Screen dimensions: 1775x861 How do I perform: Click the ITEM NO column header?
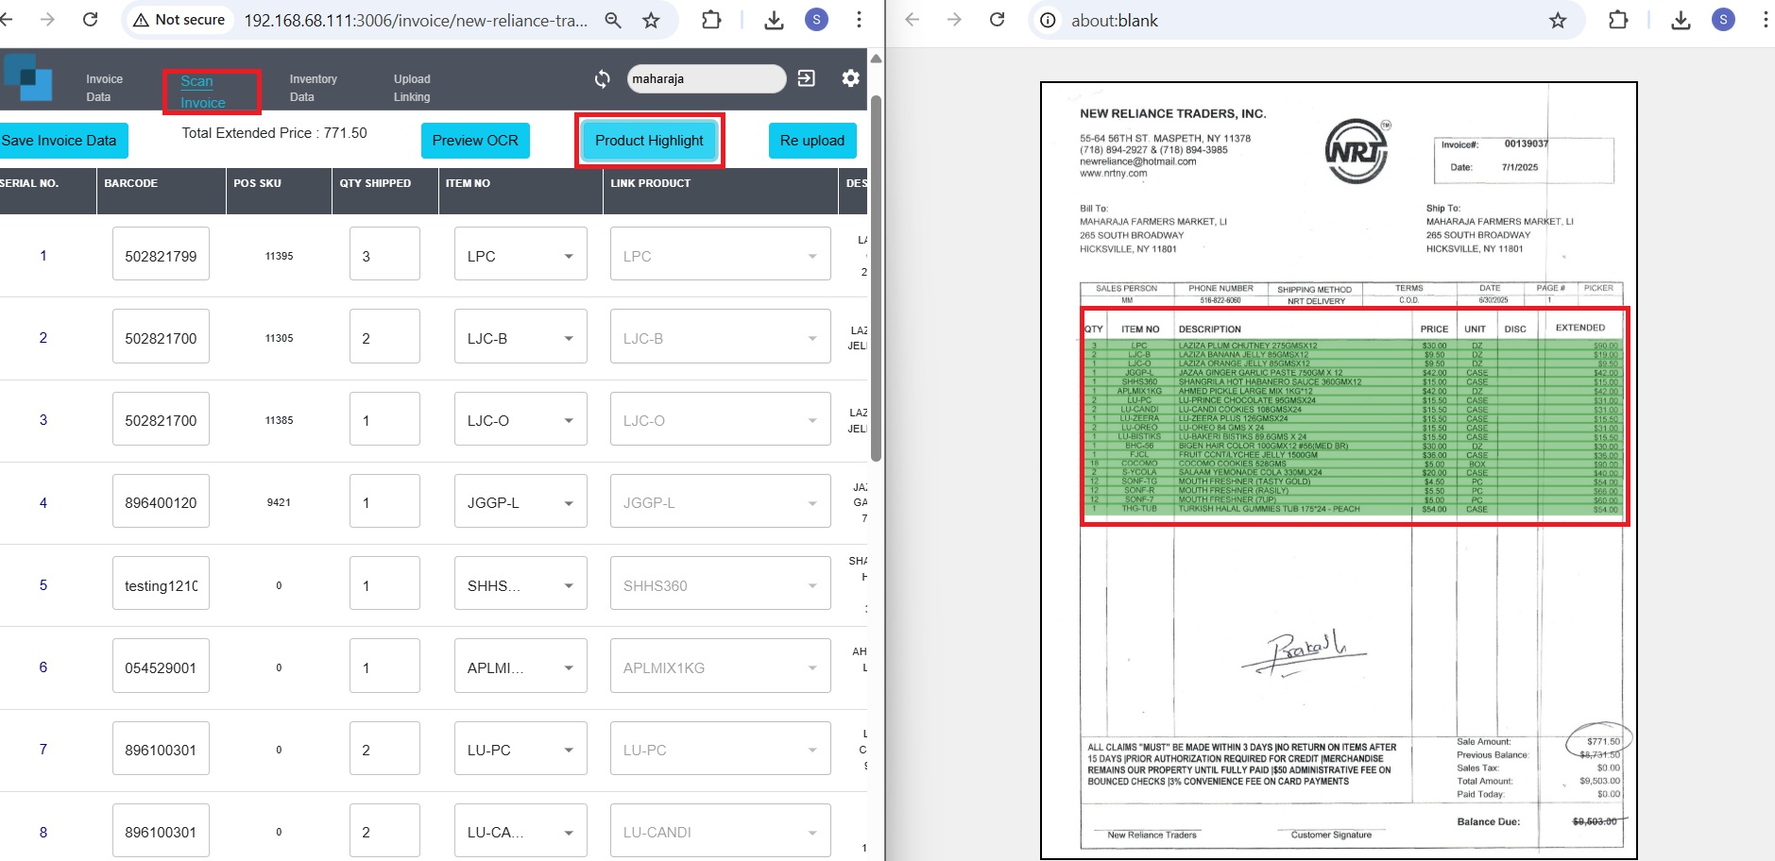click(x=468, y=183)
